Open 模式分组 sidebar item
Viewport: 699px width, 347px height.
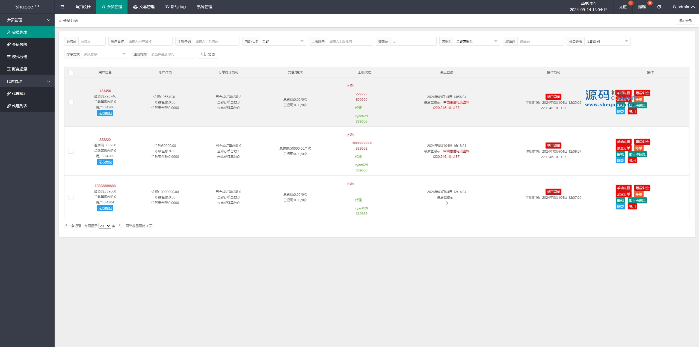[20, 57]
